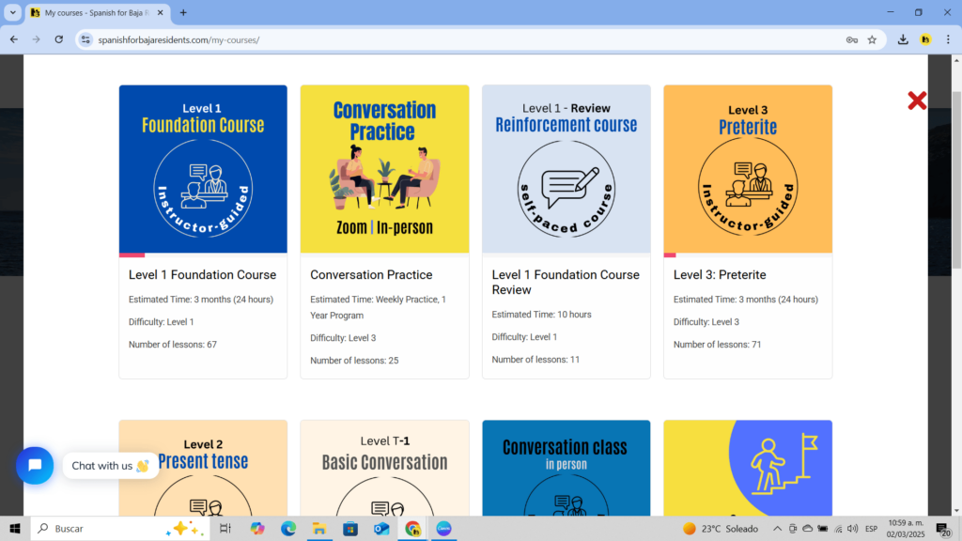Open Outlook from the taskbar
962x541 pixels.
click(x=381, y=528)
